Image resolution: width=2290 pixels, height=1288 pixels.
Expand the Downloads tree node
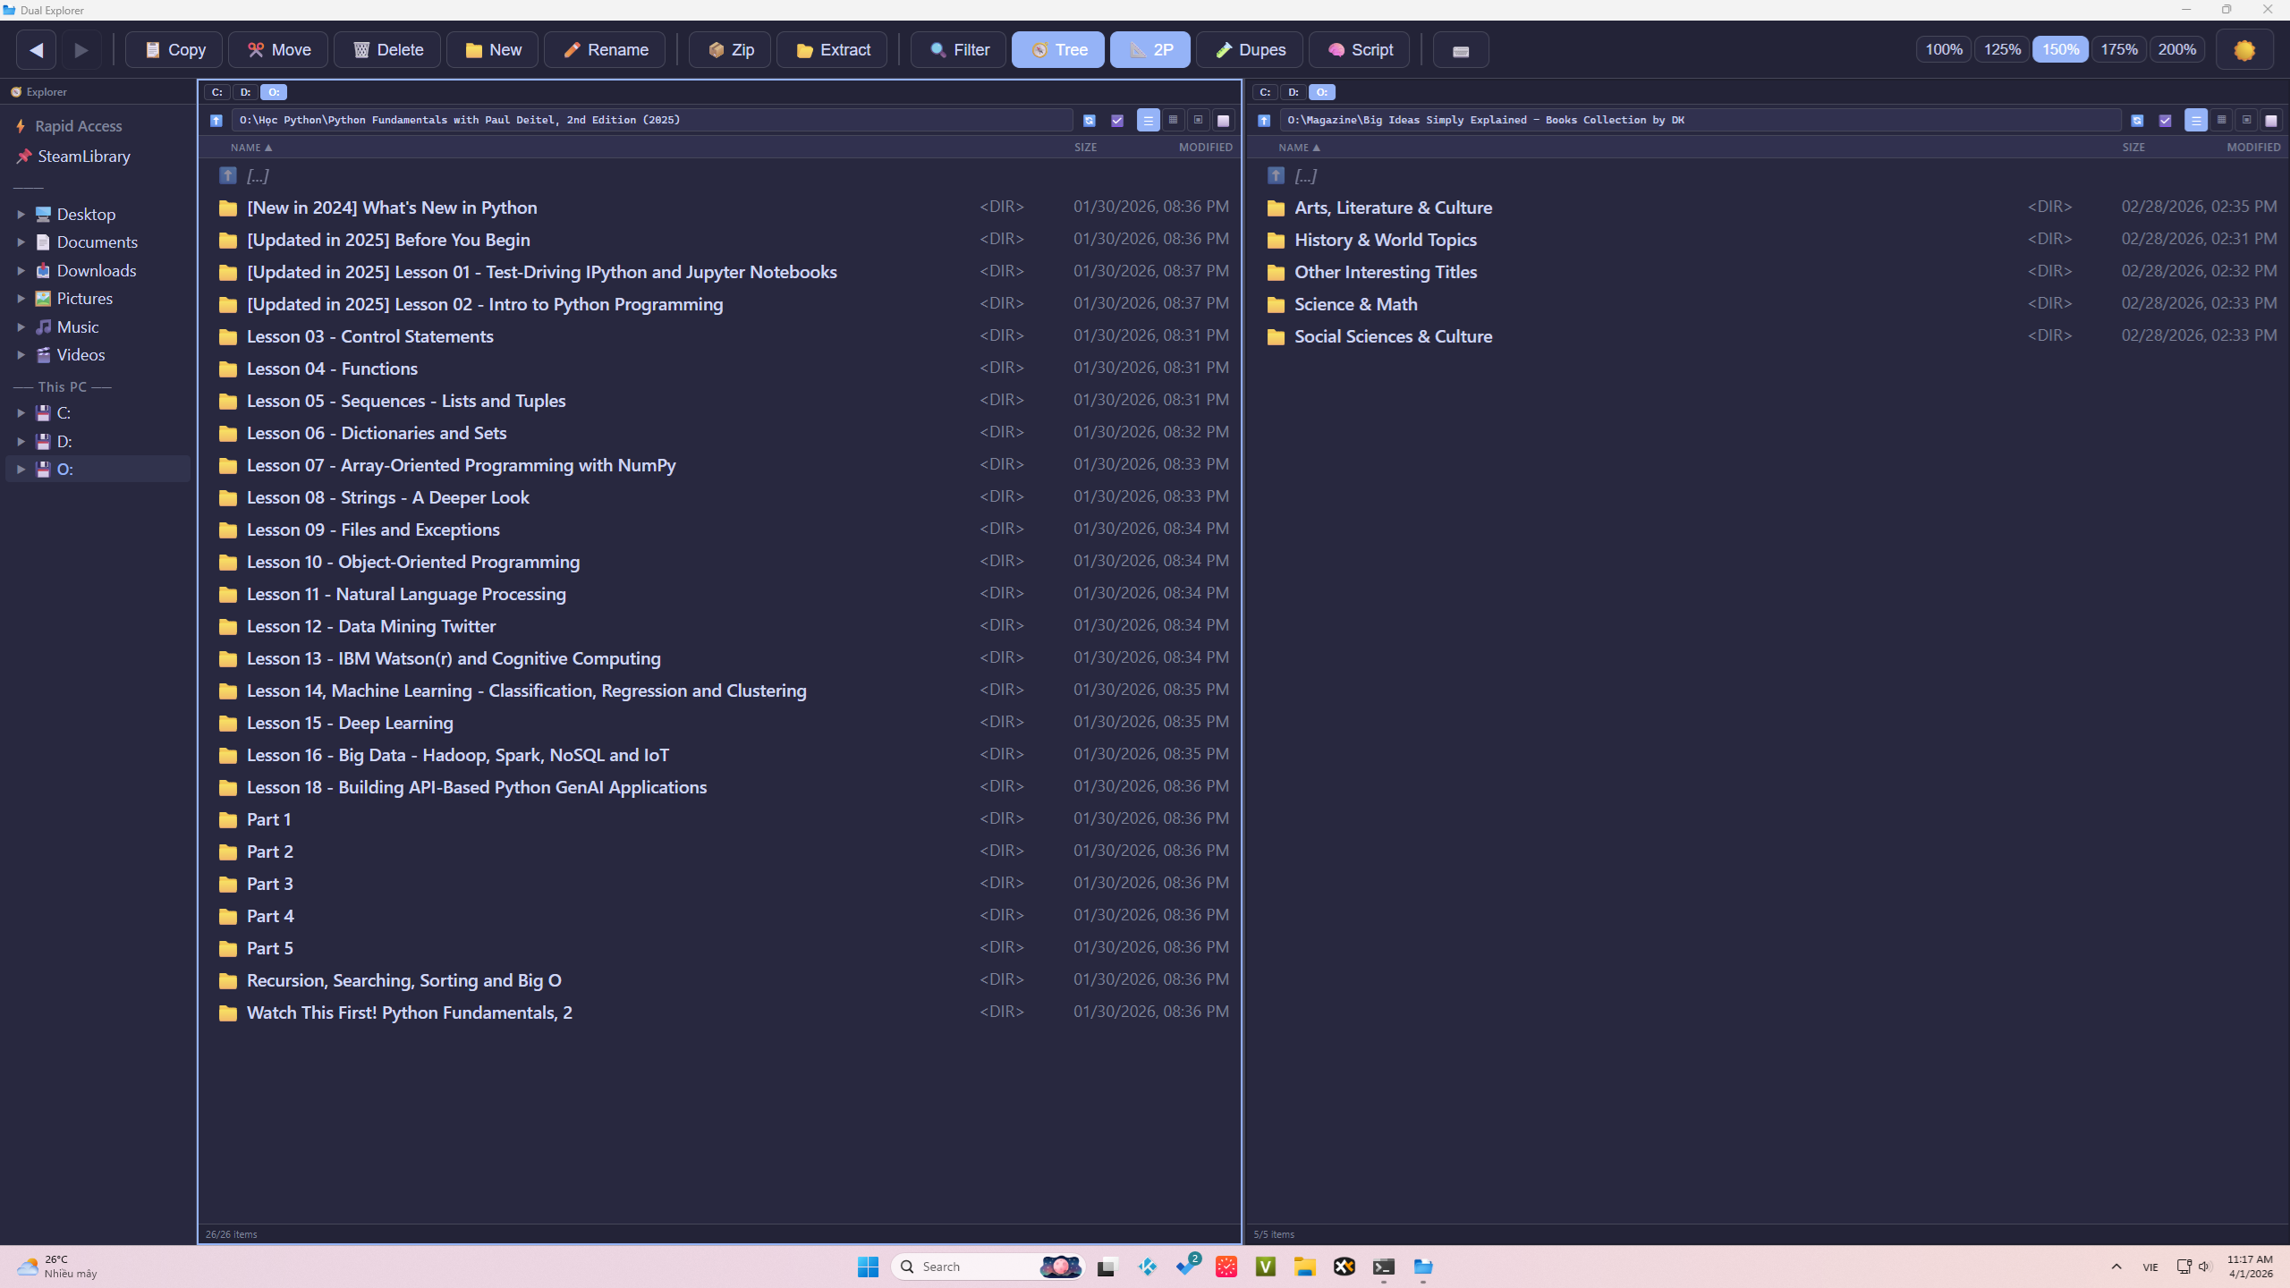pyautogui.click(x=21, y=270)
